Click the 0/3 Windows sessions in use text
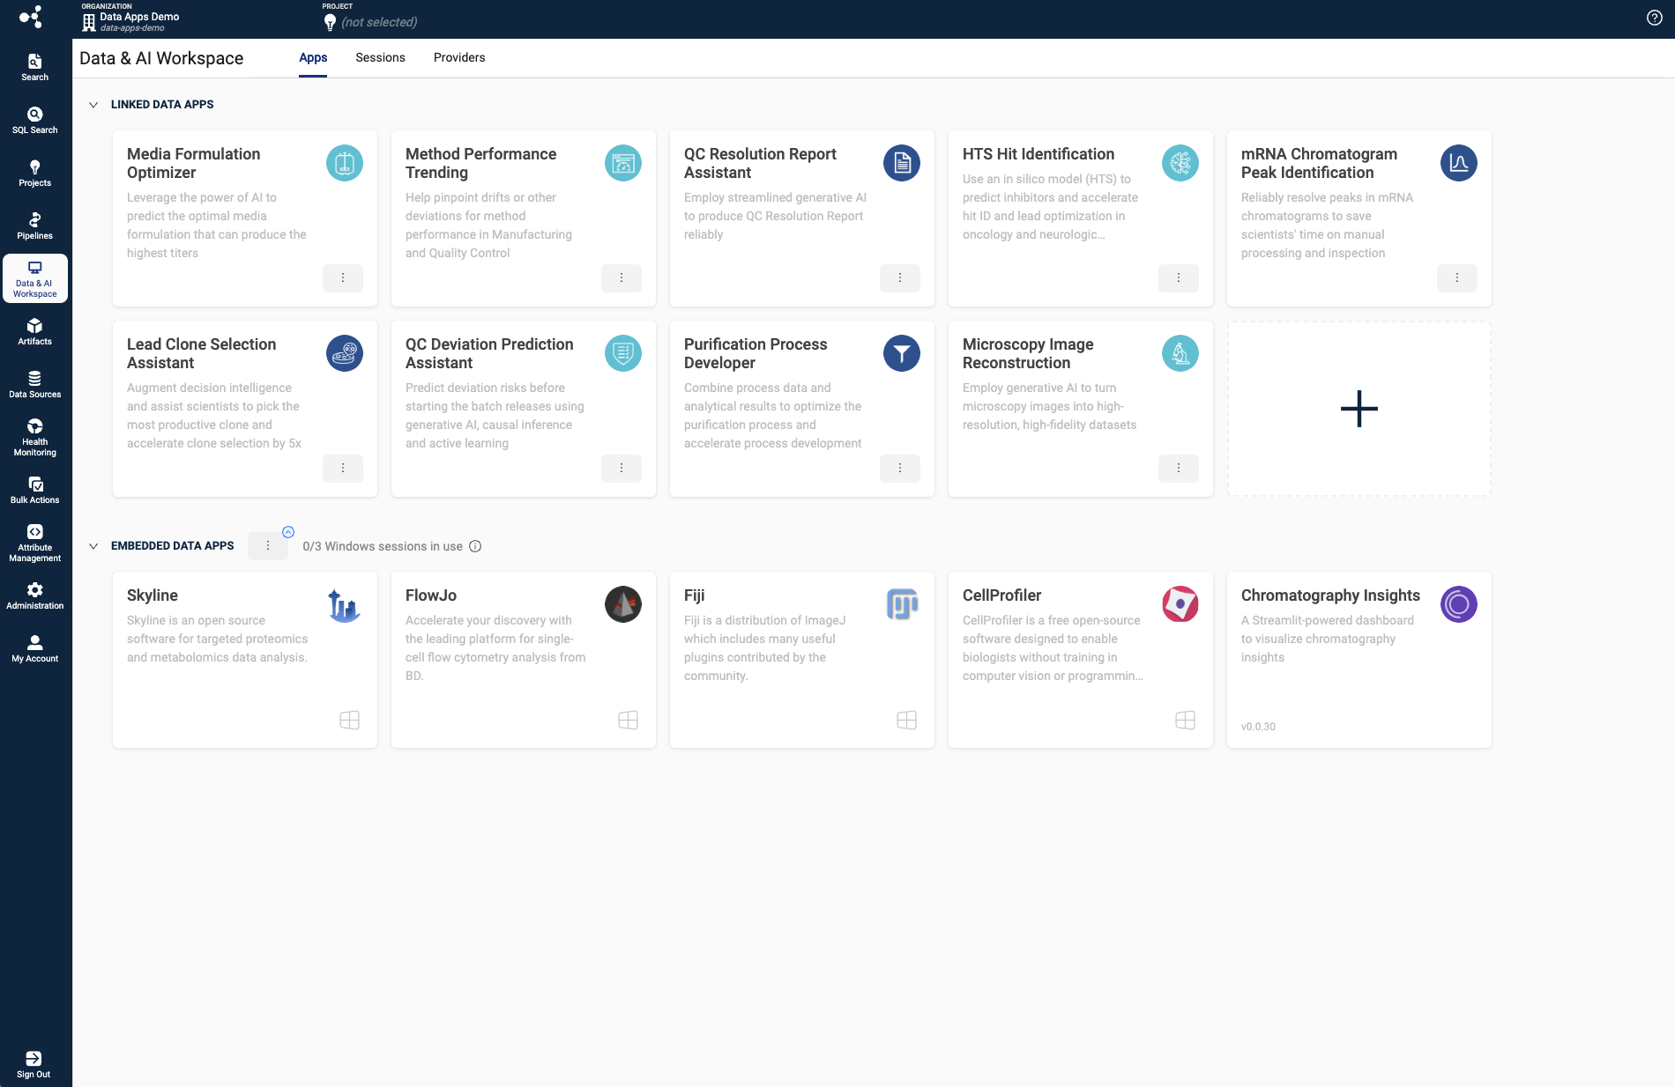The image size is (1675, 1087). 383,546
